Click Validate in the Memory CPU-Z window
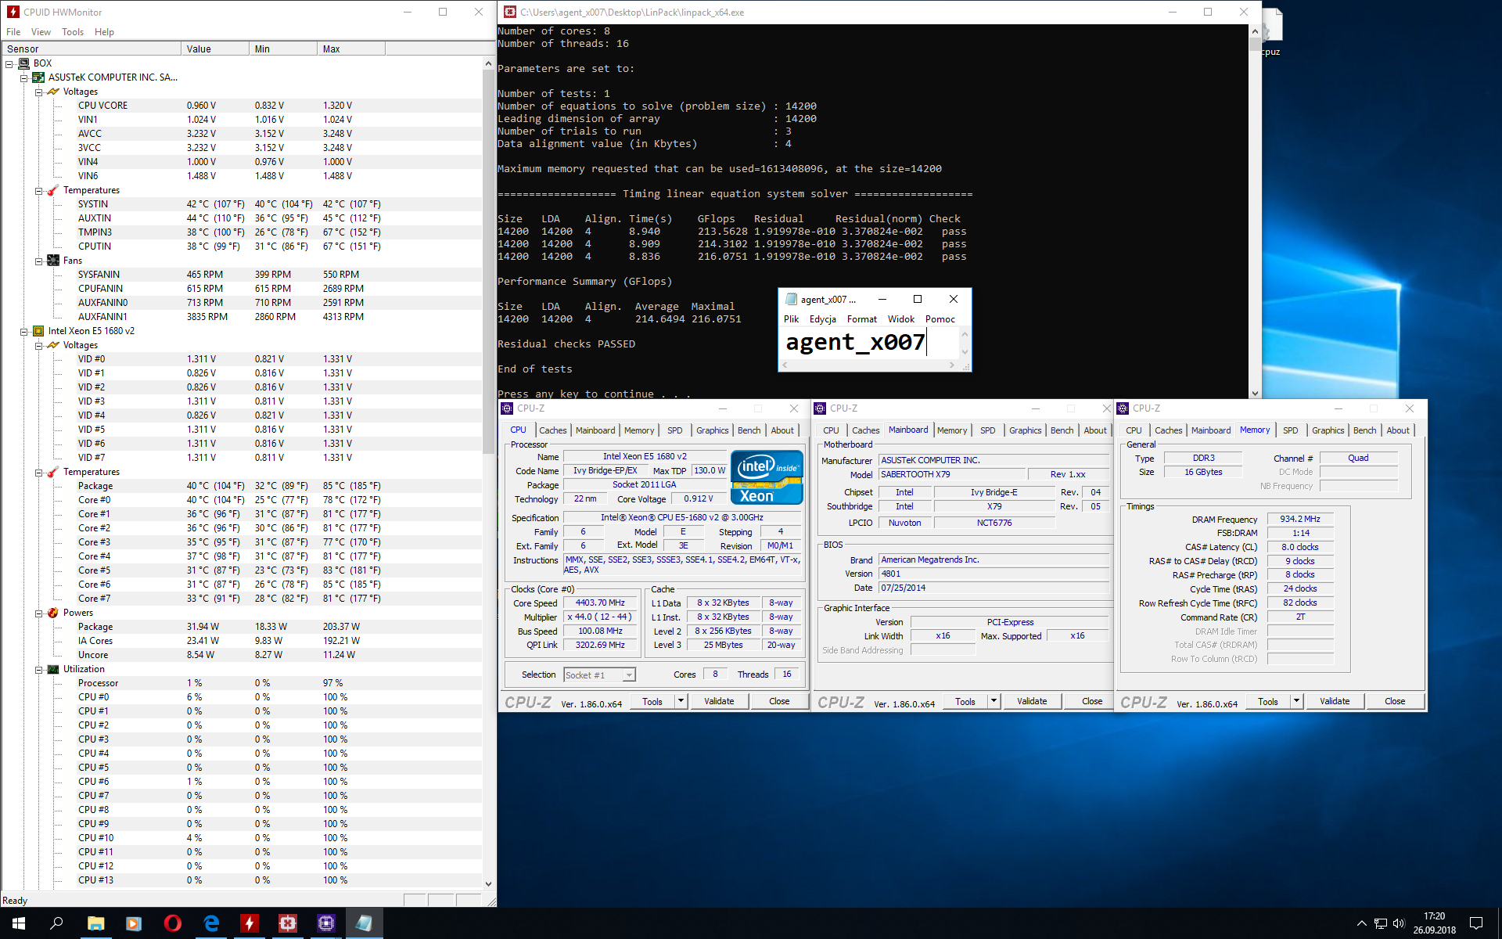The width and height of the screenshot is (1502, 939). pyautogui.click(x=1335, y=701)
